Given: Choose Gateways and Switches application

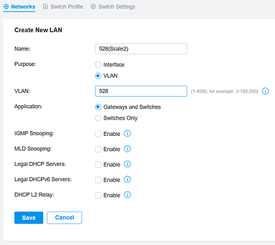Looking at the screenshot, I should 98,107.
